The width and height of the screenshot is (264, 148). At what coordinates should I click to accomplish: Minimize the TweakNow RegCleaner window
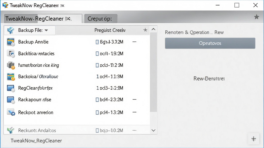pos(218,5)
